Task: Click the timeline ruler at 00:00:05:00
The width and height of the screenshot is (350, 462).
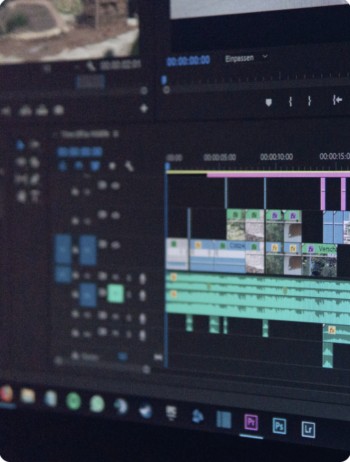Action: tap(220, 157)
